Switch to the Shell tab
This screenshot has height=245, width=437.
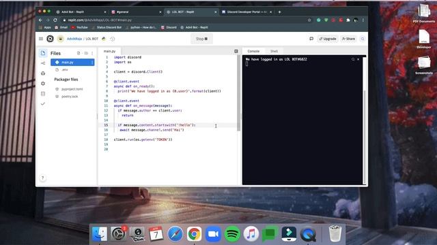point(274,51)
